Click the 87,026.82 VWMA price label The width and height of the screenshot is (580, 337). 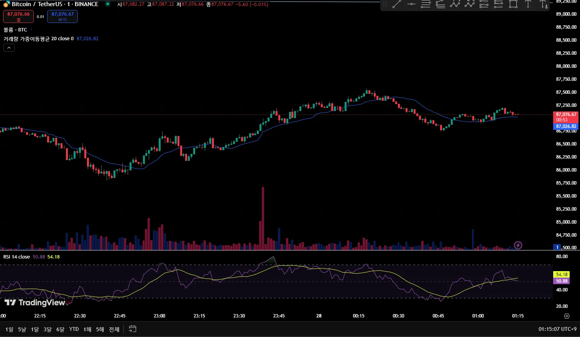[x=566, y=126]
